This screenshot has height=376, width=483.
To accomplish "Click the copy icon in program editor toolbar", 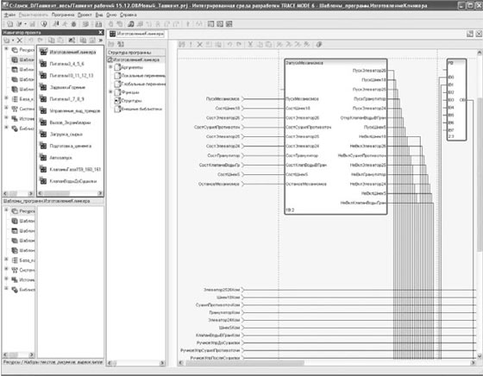I will click(x=260, y=44).
